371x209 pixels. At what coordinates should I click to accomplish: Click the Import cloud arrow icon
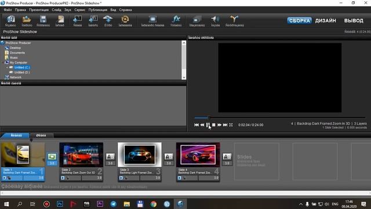click(108, 21)
